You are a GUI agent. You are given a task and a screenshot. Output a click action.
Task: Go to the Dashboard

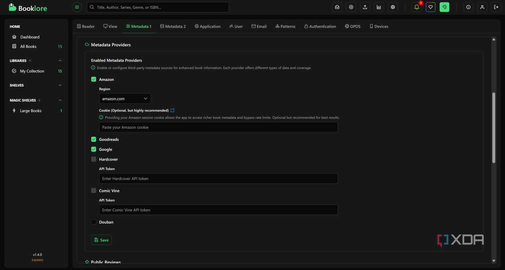30,37
